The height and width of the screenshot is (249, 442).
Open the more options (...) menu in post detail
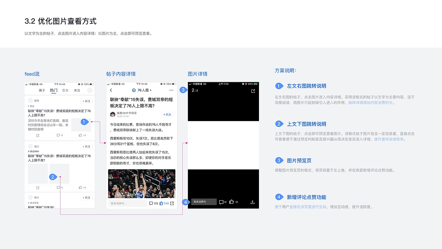(x=171, y=90)
